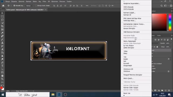Image resolution: width=173 pixels, height=97 pixels.
Task: Click the VALORANT text on the canvas
Action: coord(78,49)
